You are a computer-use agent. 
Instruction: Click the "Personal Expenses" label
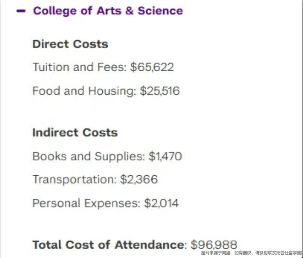click(86, 203)
